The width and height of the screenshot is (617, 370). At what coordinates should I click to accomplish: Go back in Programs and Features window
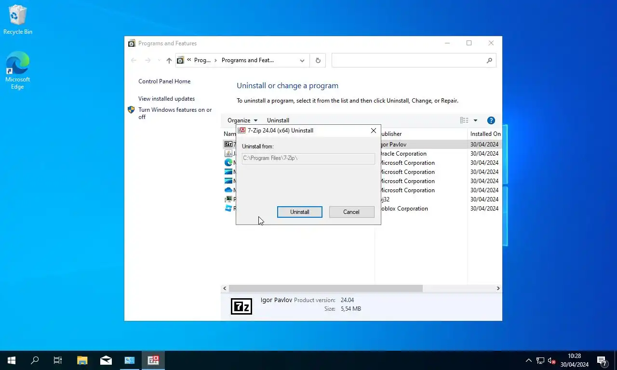tap(134, 60)
